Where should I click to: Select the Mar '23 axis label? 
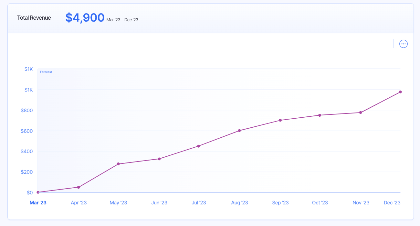[x=38, y=202]
